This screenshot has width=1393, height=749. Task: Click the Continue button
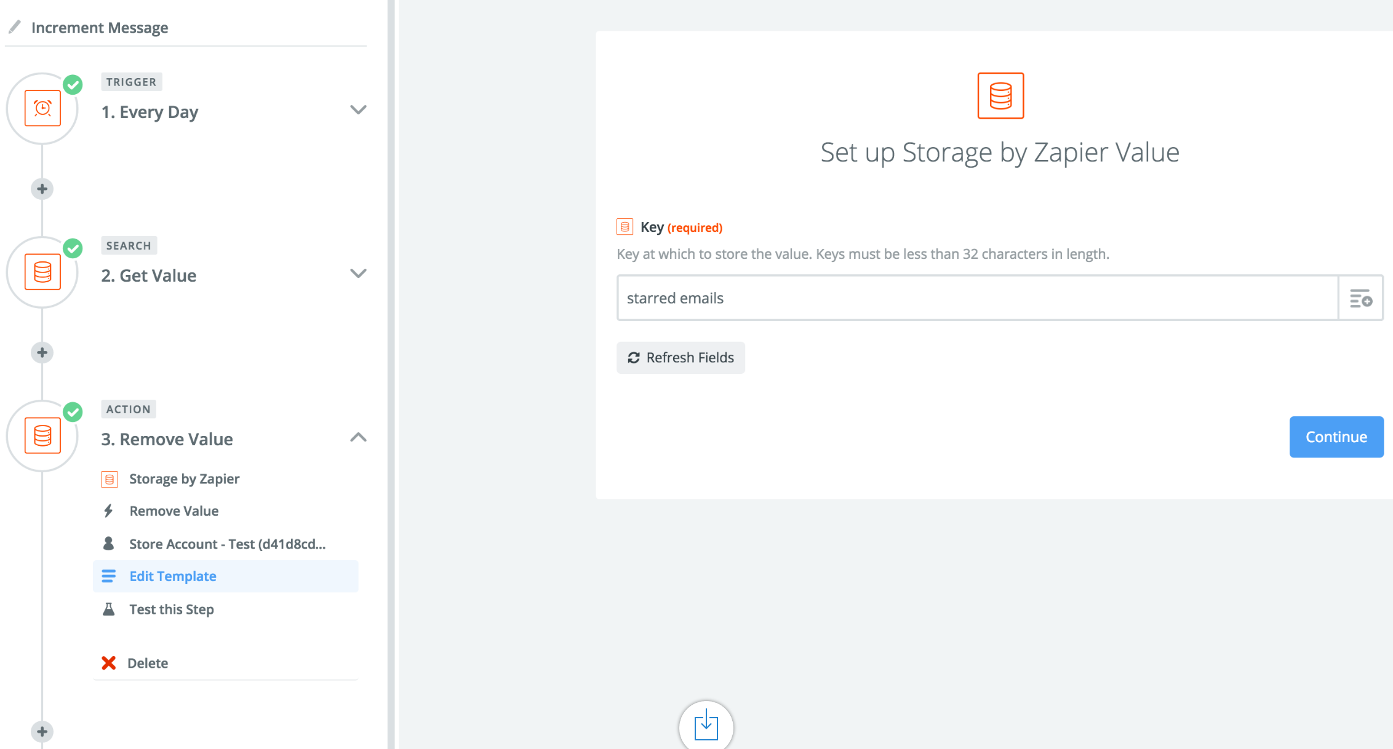click(x=1336, y=437)
